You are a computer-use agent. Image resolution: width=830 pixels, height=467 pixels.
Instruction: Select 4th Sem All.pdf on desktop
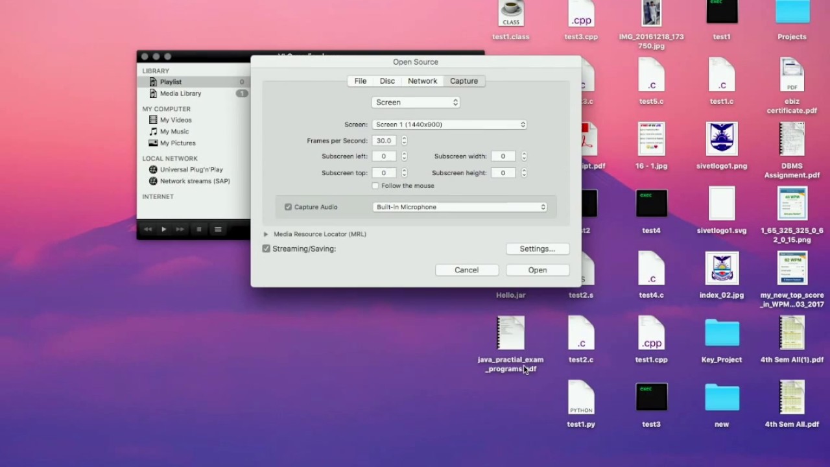(x=792, y=404)
